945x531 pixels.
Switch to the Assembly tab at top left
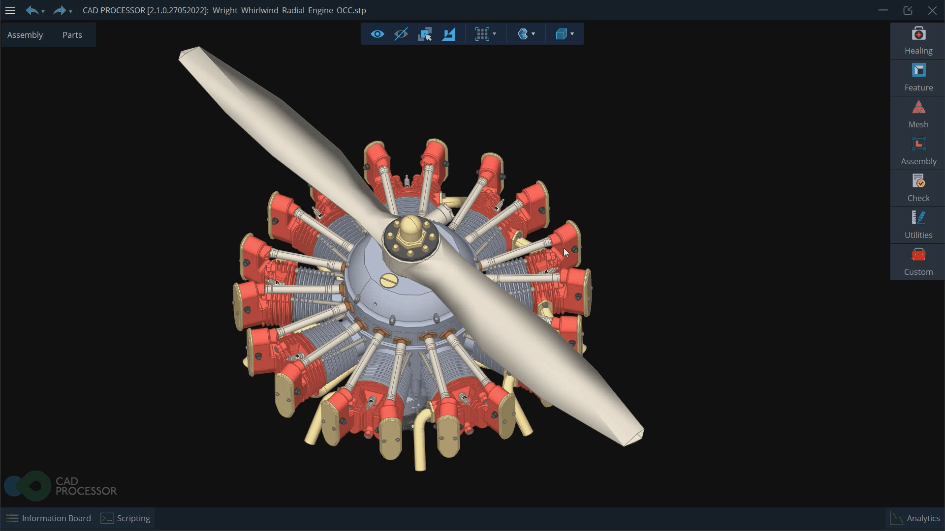(x=25, y=35)
